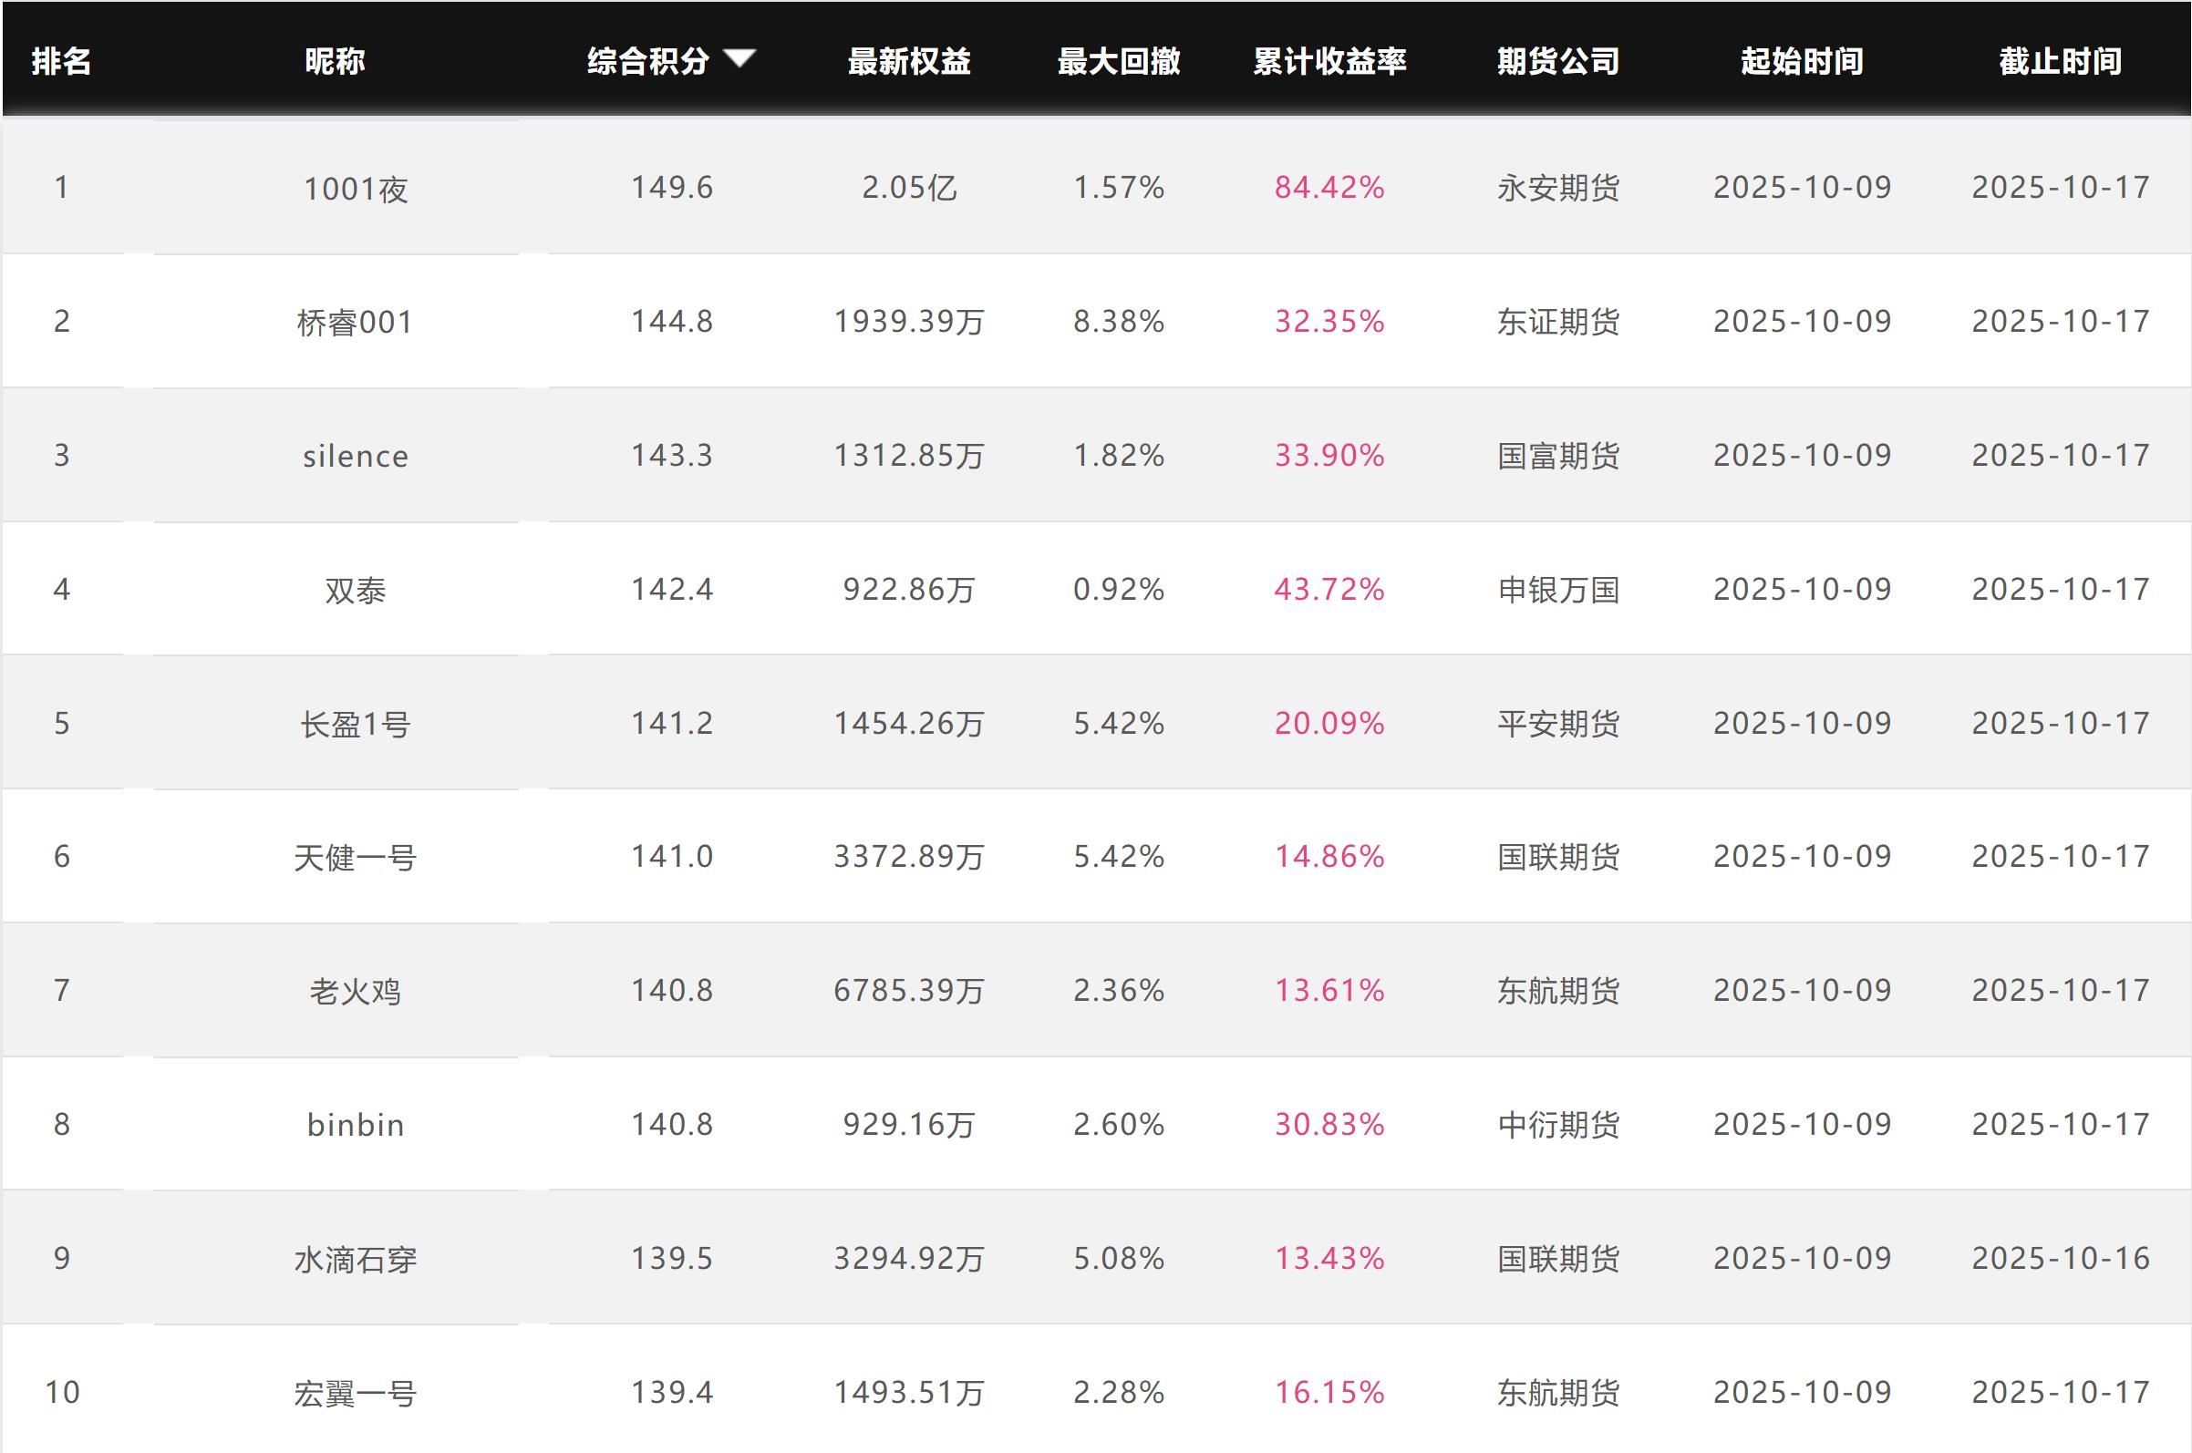Click the 综合积分 sort arrow icon

739,58
